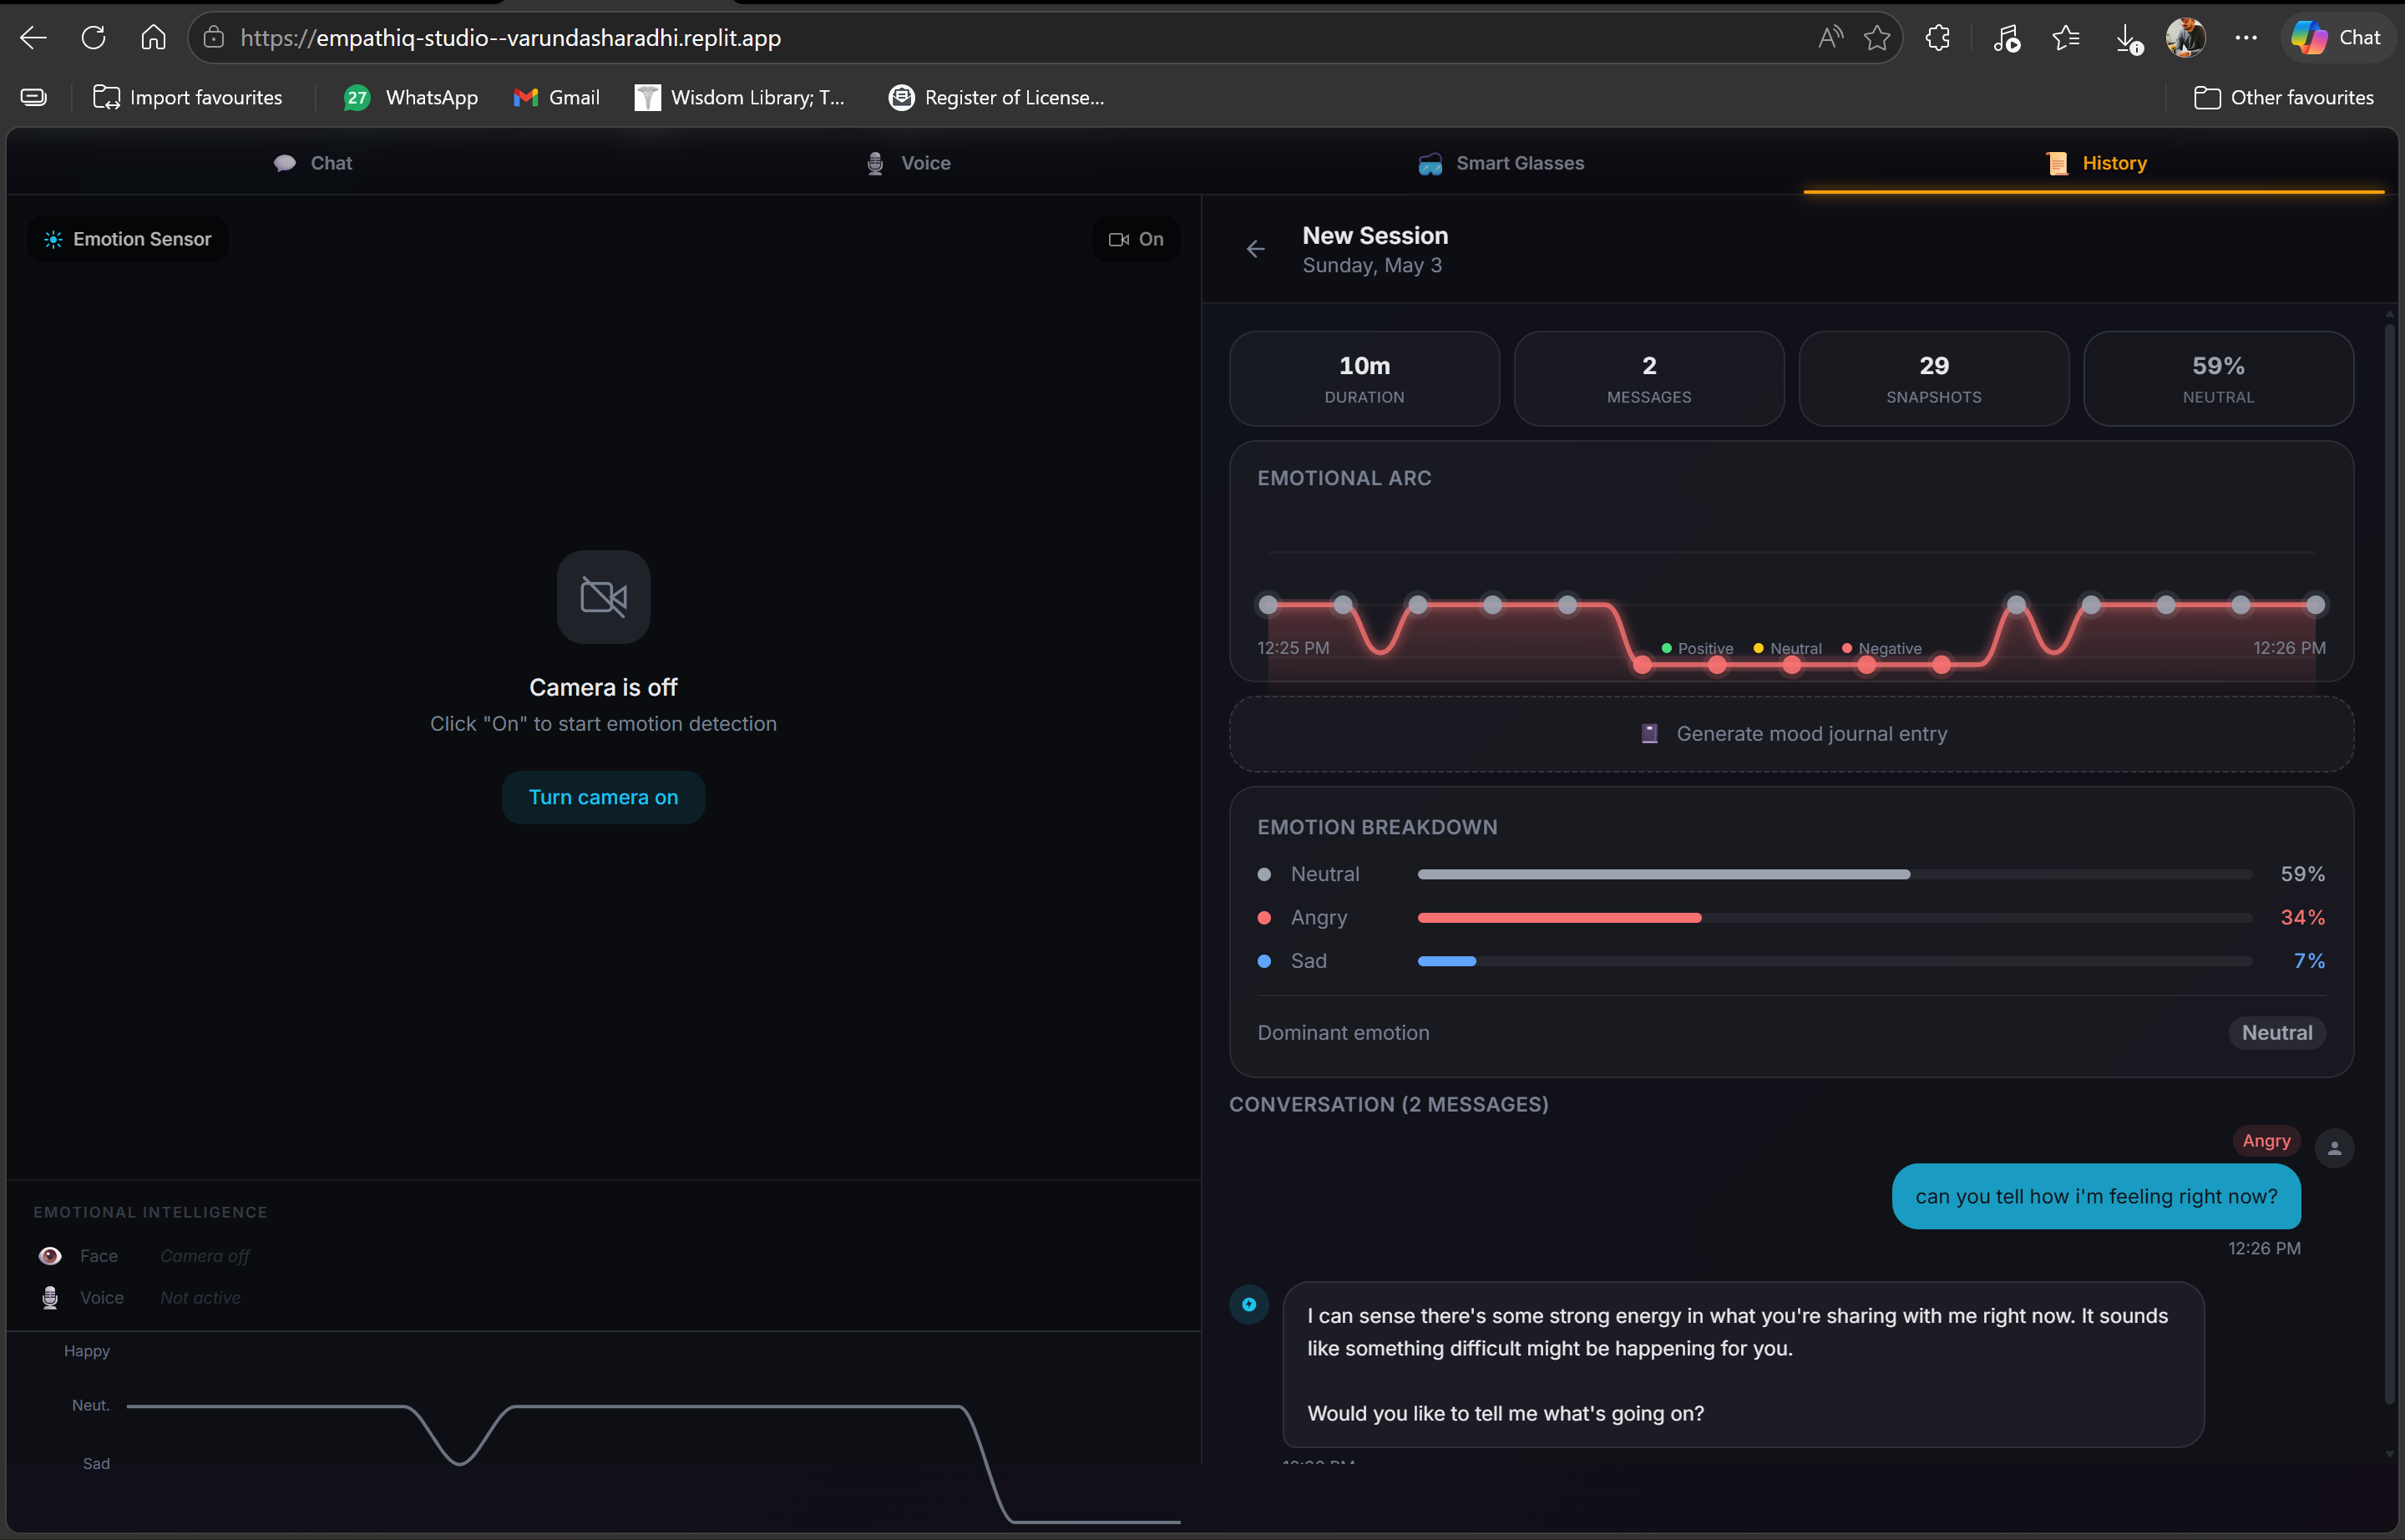2405x1540 pixels.
Task: Click Positive legend entry
Action: click(x=1697, y=648)
